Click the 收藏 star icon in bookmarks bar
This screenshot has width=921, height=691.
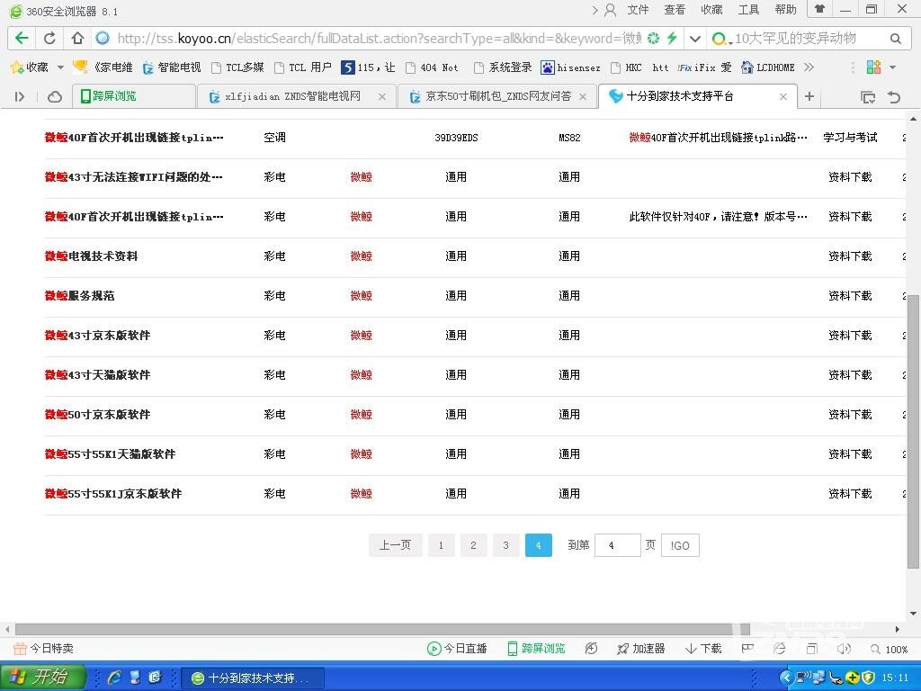16,67
